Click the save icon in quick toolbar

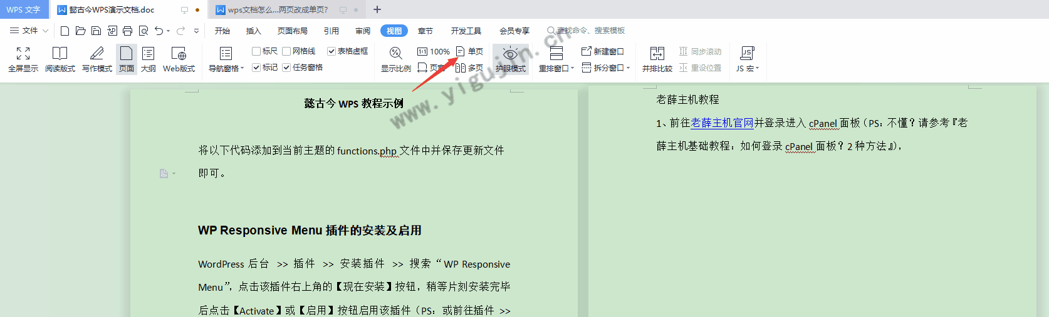click(96, 31)
